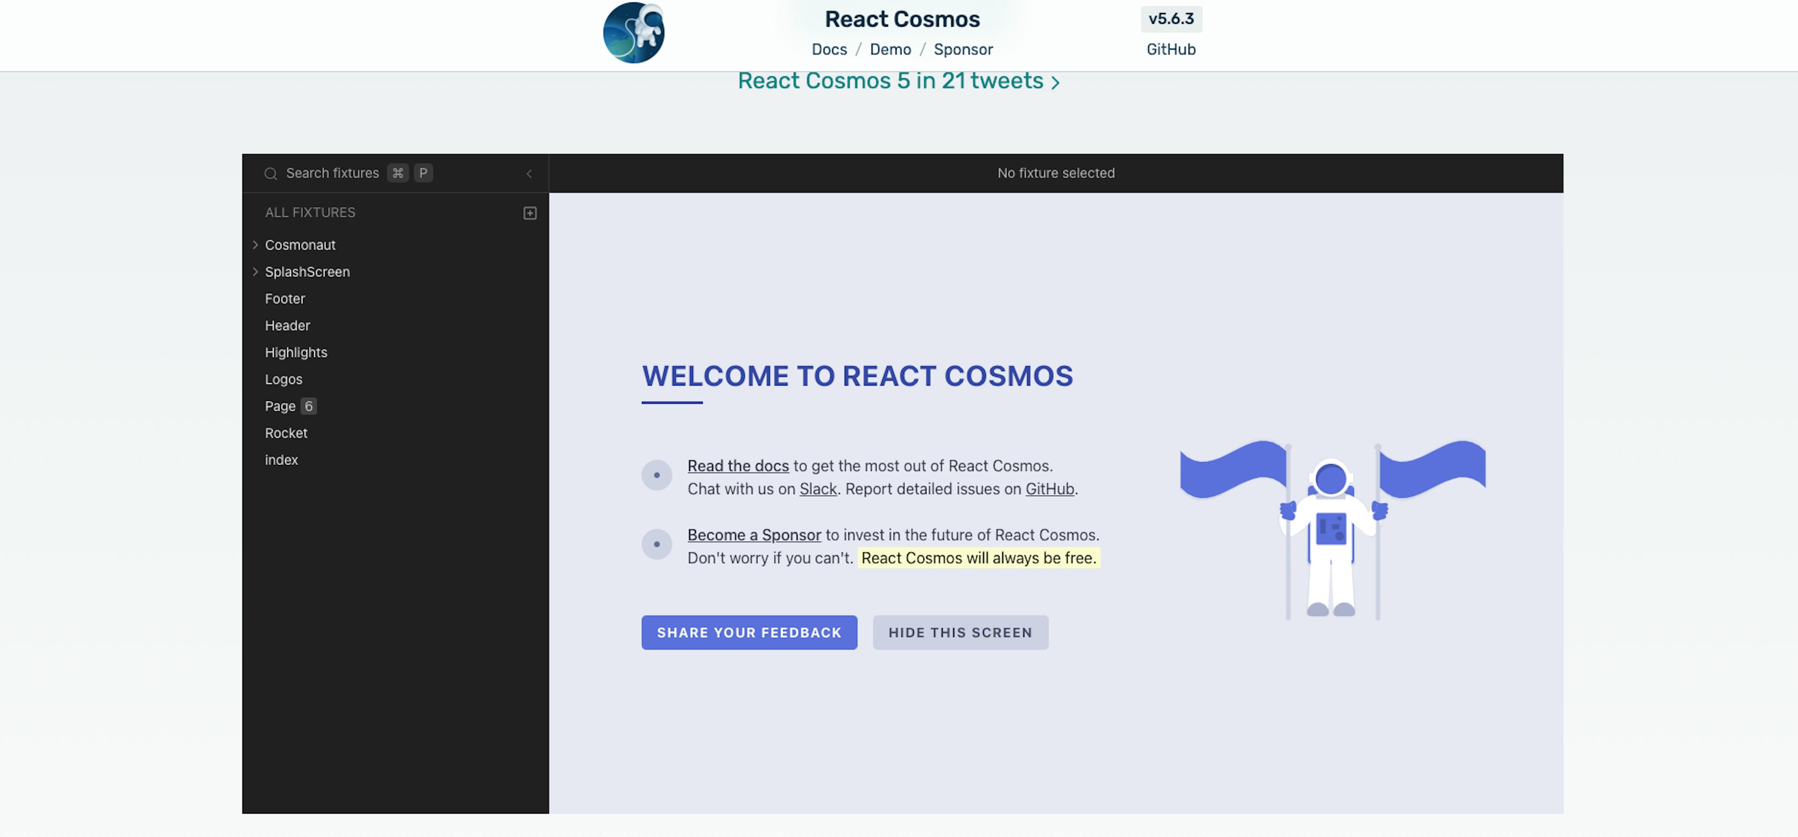Click the expand all fixtures plus icon
The height and width of the screenshot is (837, 1798).
click(530, 213)
